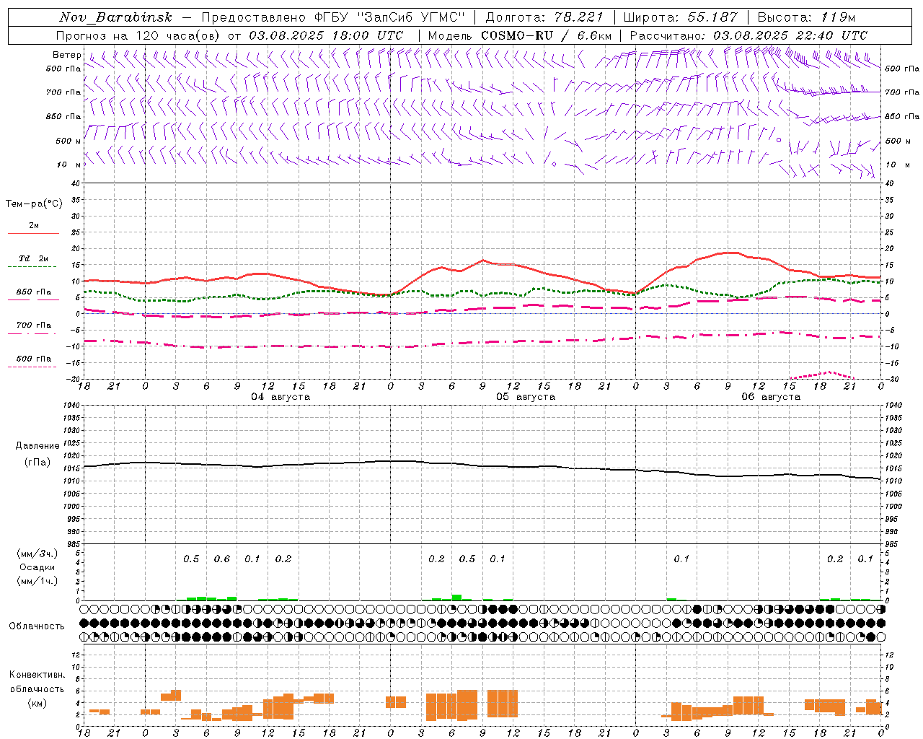
Task: Click the "Конвективн." convective cloud label
Action: click(x=37, y=675)
